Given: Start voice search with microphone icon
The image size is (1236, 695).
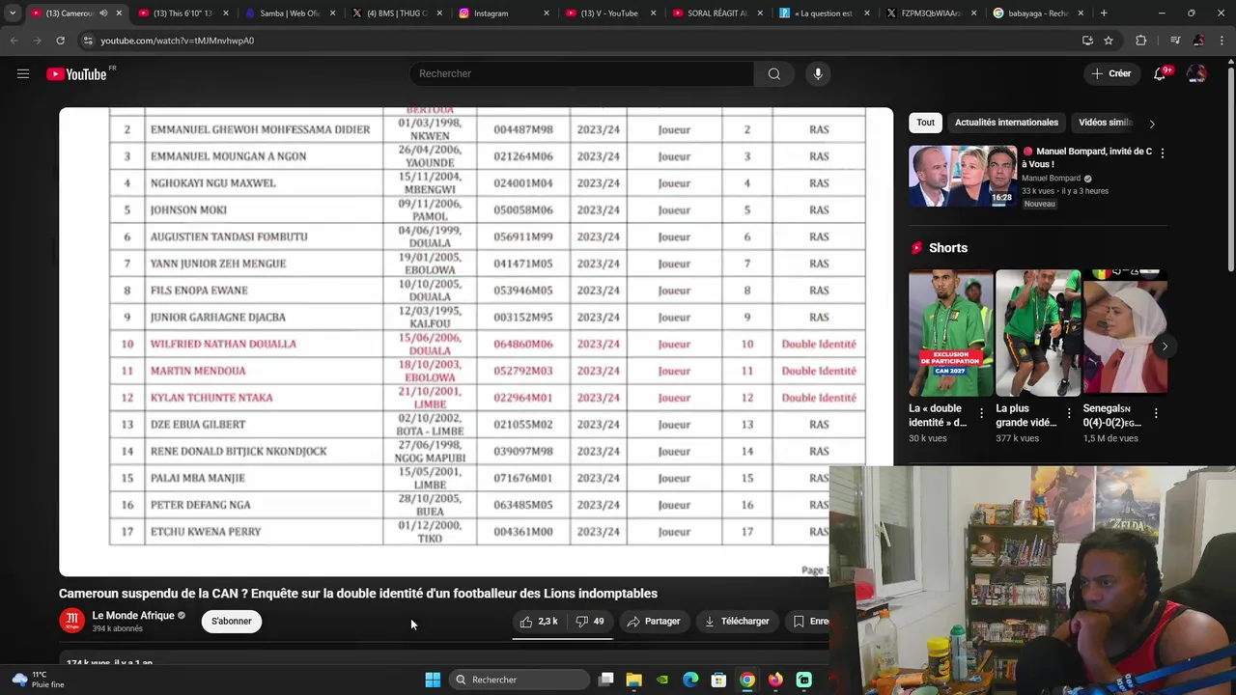Looking at the screenshot, I should pyautogui.click(x=818, y=73).
